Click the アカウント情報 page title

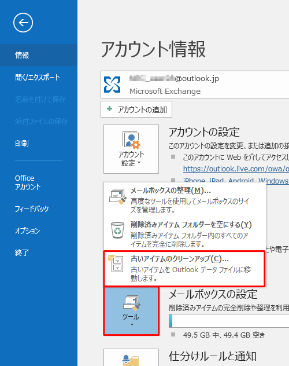click(x=153, y=49)
